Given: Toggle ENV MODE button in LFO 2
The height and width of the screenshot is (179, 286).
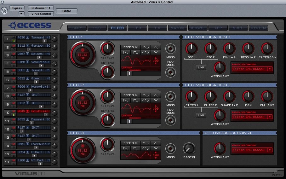Looking at the screenshot, I should [170, 120].
